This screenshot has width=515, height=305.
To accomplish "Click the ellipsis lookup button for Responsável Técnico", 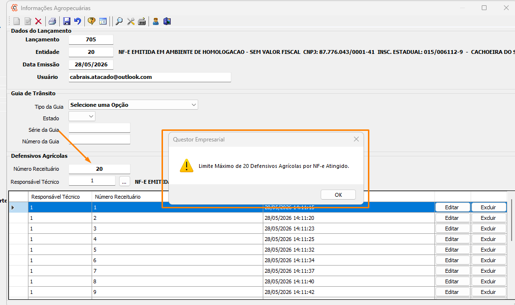I will [124, 181].
